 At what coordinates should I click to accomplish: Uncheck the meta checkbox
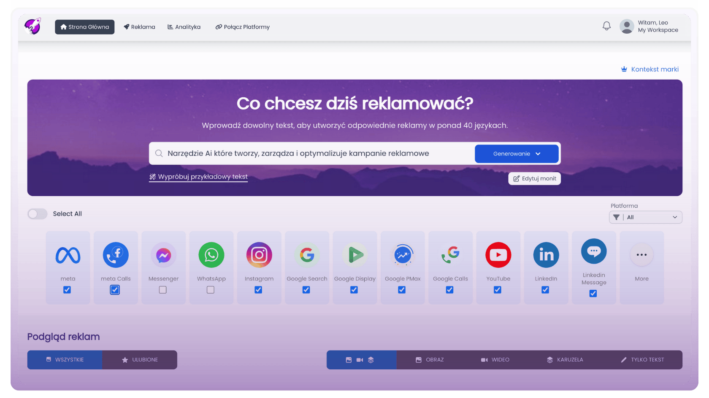[x=67, y=290]
